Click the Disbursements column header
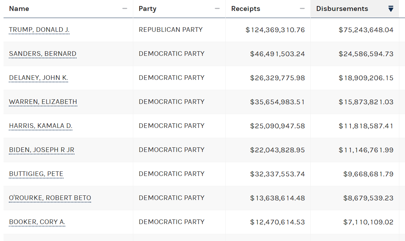The height and width of the screenshot is (241, 405). click(342, 9)
